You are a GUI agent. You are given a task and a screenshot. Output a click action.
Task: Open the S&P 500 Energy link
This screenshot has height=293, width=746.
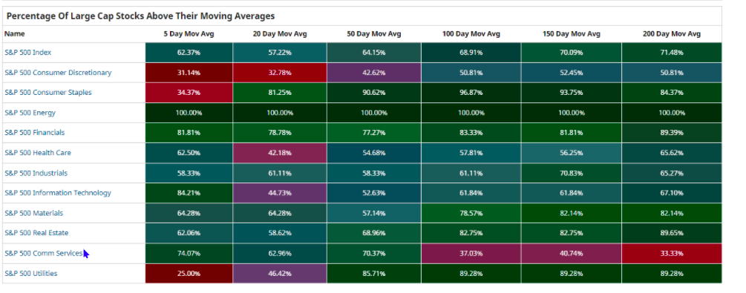coord(30,113)
